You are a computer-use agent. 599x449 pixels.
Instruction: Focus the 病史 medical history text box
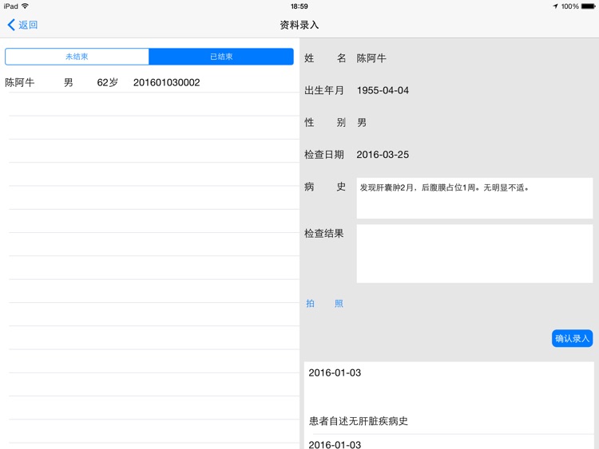(474, 198)
